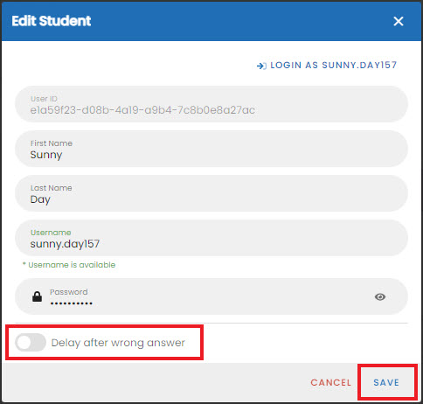Viewport: 423px width, 404px height.
Task: Cancel editing the student
Action: [x=330, y=382]
